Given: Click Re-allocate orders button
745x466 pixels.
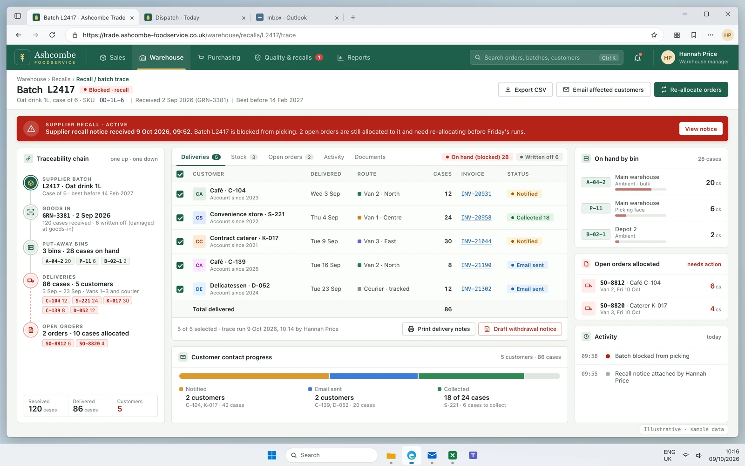Looking at the screenshot, I should click(691, 89).
